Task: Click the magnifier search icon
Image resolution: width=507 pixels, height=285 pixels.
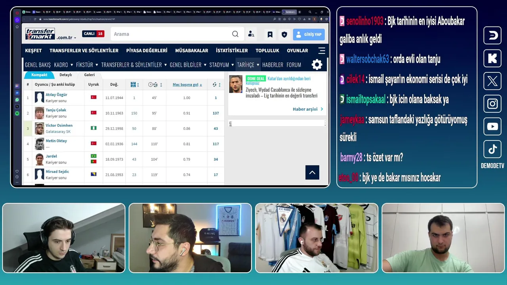Action: tap(235, 34)
